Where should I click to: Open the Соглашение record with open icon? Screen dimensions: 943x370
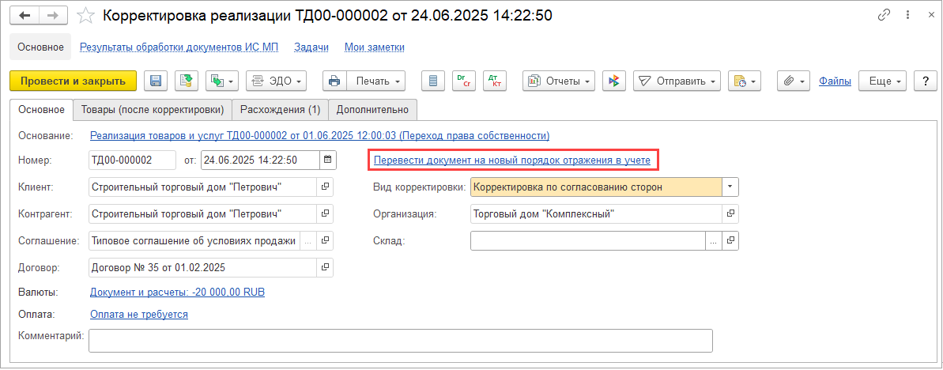click(326, 240)
